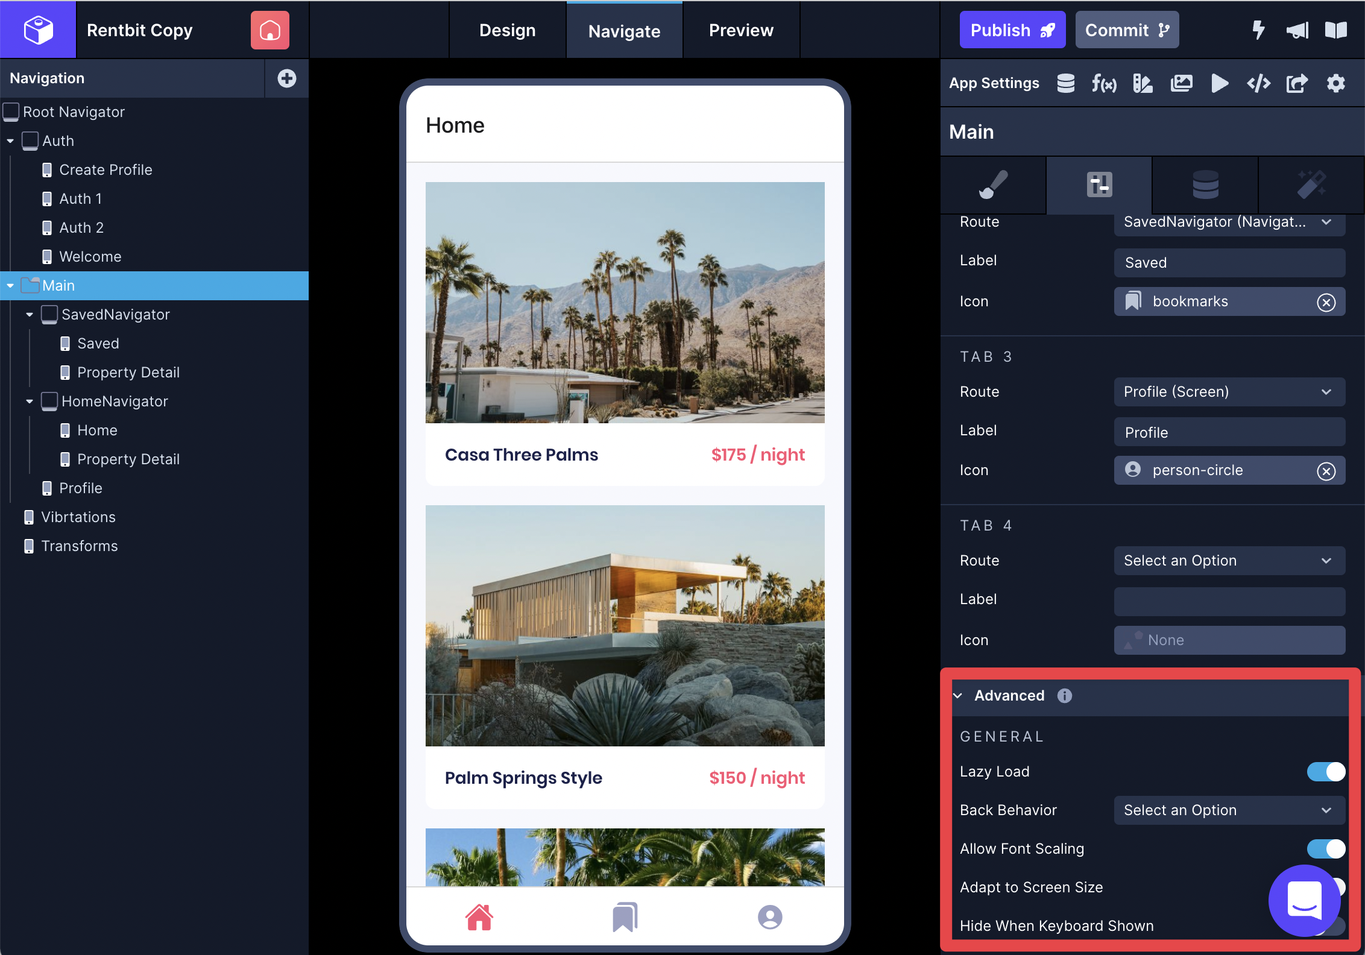Screen dimensions: 1365x955
Task: Clear the bookmarks icon selection
Action: [x=1326, y=302]
